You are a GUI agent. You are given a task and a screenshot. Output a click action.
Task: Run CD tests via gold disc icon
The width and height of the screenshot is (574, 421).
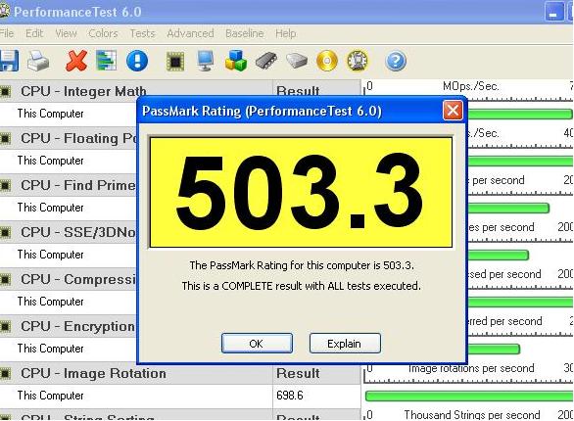point(327,61)
